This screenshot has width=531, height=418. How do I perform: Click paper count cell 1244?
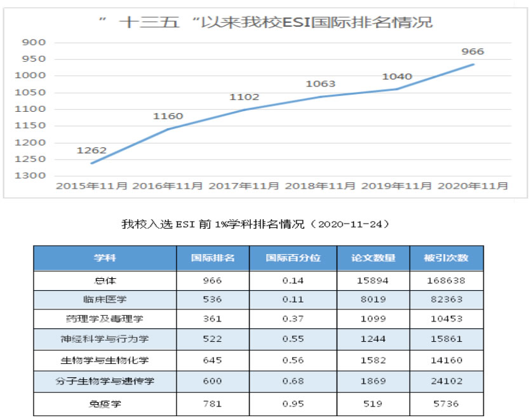(x=373, y=339)
